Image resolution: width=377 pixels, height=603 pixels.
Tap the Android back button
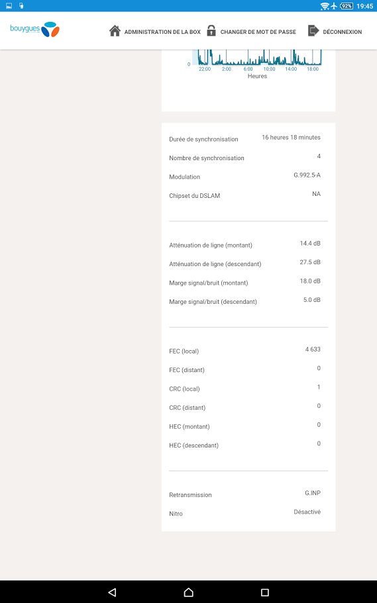click(x=112, y=592)
